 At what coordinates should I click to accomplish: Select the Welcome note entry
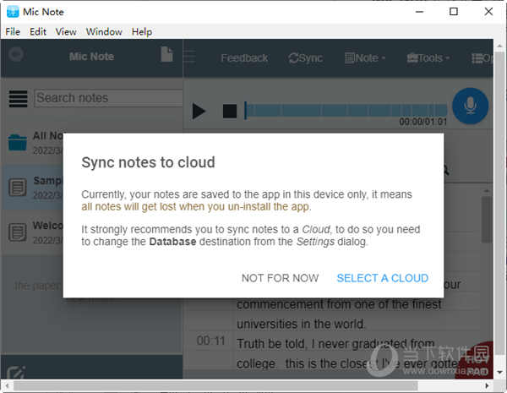coord(33,232)
